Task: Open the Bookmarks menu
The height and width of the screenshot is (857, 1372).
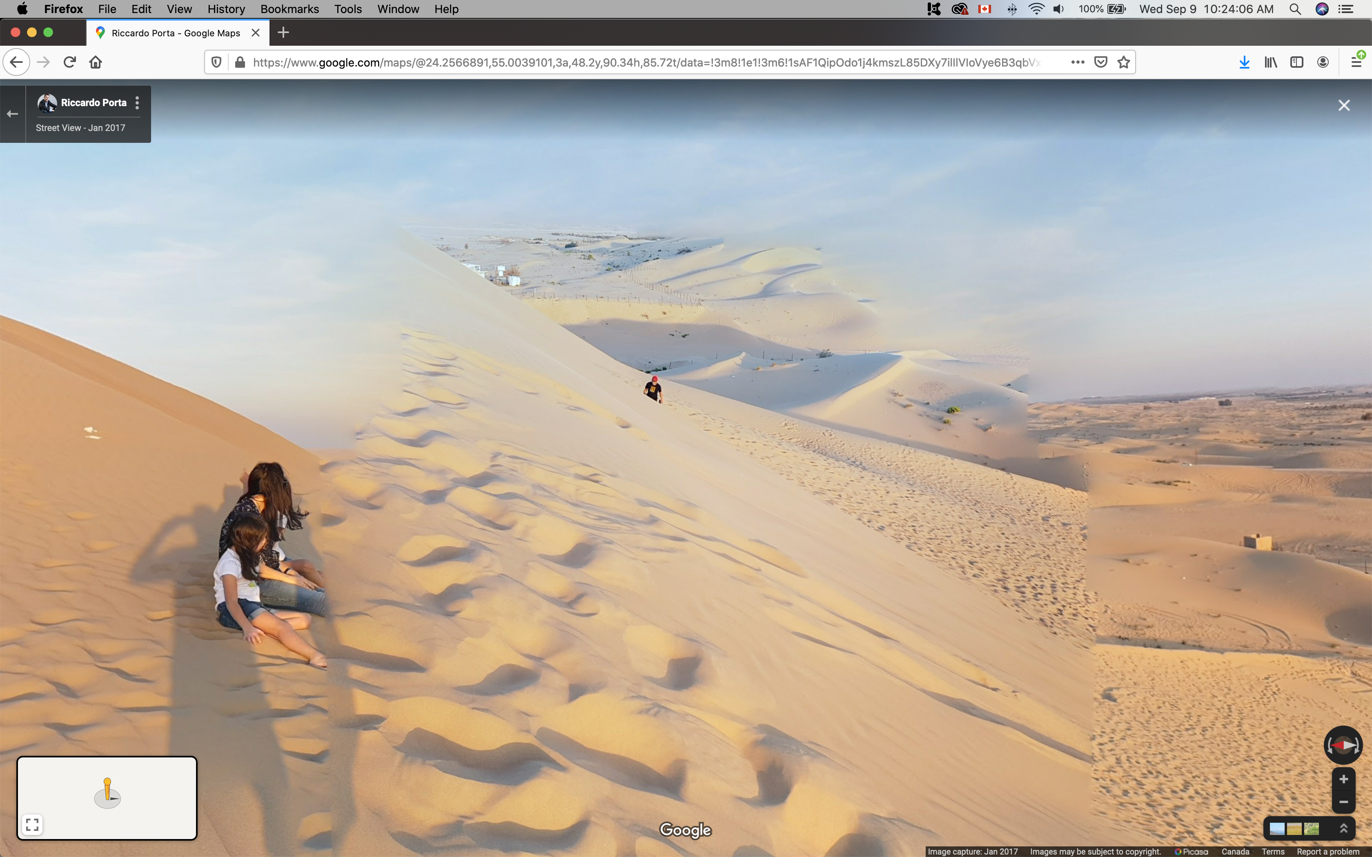Action: pyautogui.click(x=289, y=9)
